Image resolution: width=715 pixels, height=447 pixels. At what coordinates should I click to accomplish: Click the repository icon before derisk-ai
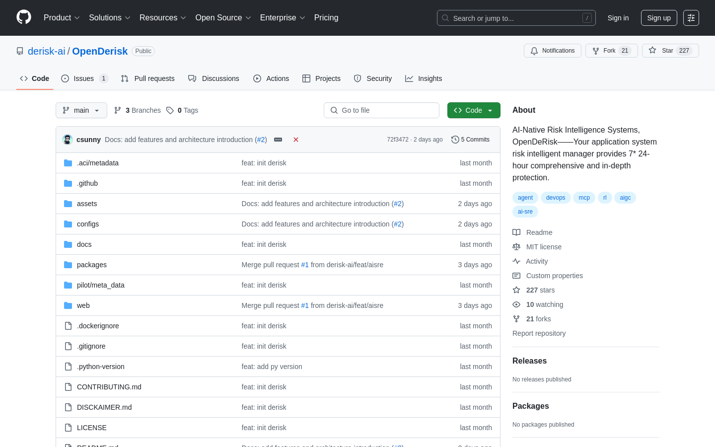(20, 51)
